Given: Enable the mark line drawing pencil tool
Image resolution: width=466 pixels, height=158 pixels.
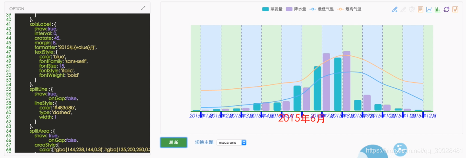Looking at the screenshot, I should (394, 10).
